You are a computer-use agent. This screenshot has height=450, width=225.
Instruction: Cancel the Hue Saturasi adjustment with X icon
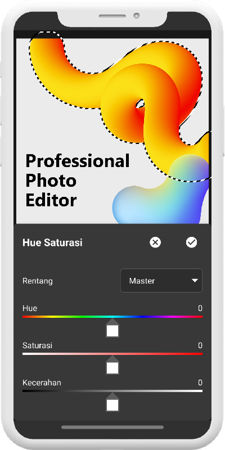[x=155, y=242]
